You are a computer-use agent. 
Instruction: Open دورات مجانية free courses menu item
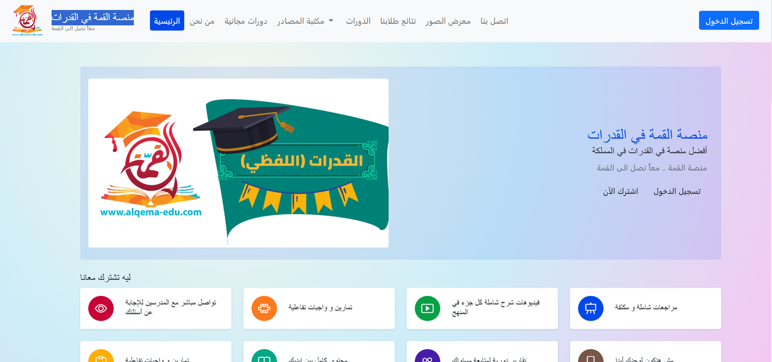(246, 21)
